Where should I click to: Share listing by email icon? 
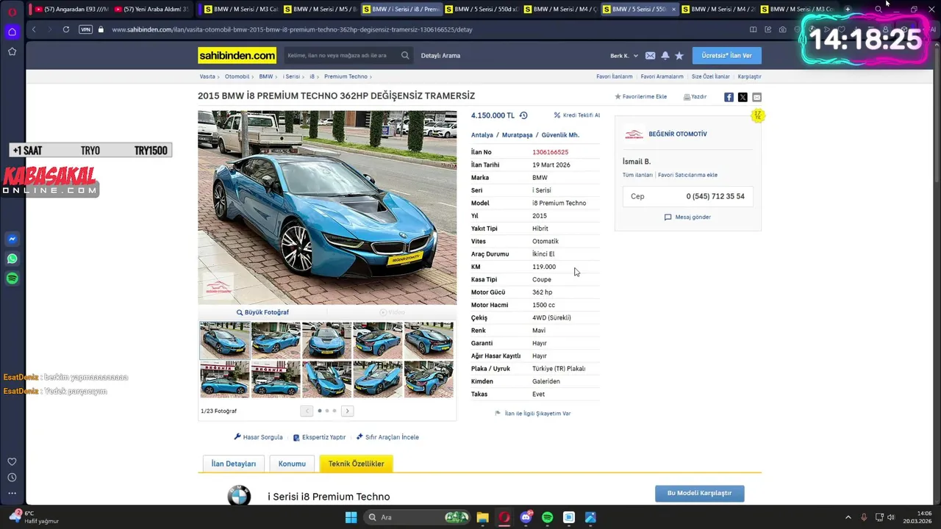coord(756,97)
